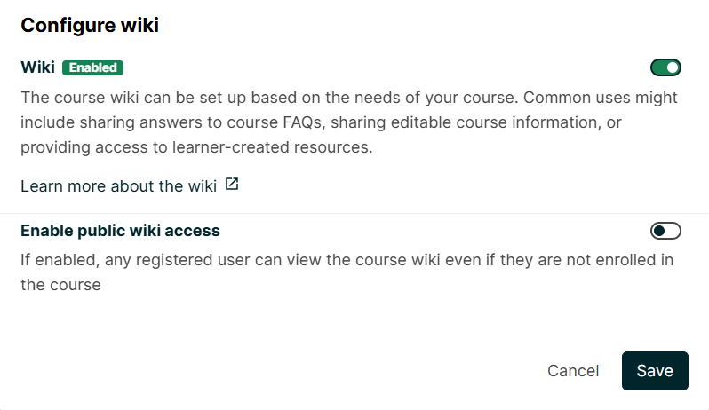Open the "Learn more about the wiki" link
Screen dimensions: 709x410
(118, 186)
